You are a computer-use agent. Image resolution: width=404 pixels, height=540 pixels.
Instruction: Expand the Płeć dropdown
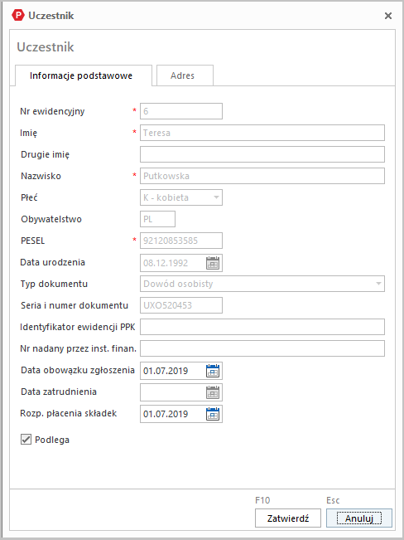point(216,197)
